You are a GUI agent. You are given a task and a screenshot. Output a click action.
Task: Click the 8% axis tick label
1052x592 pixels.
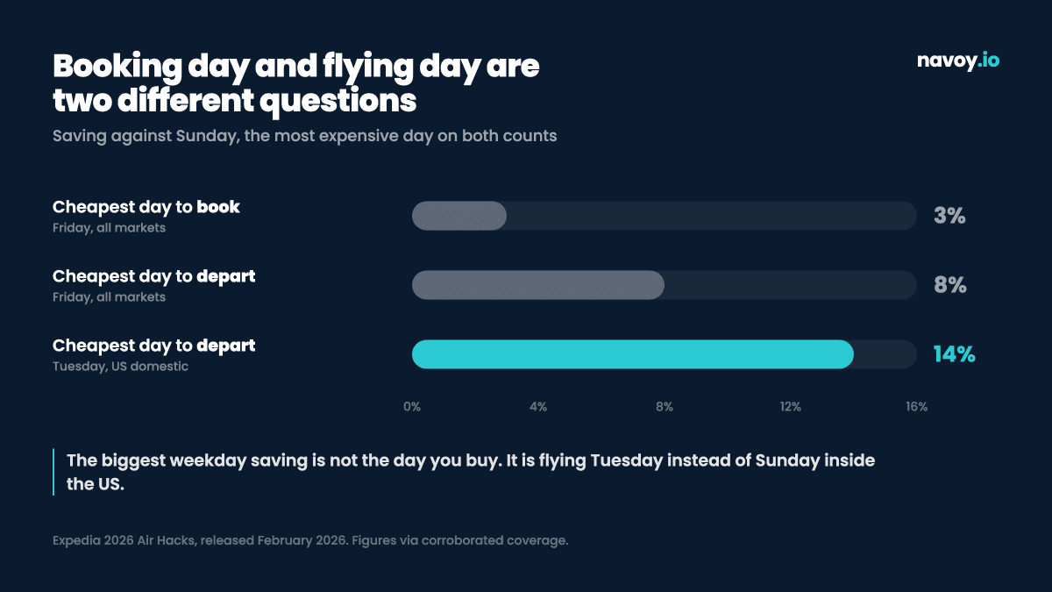665,407
